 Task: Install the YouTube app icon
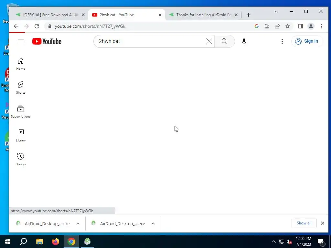click(267, 26)
